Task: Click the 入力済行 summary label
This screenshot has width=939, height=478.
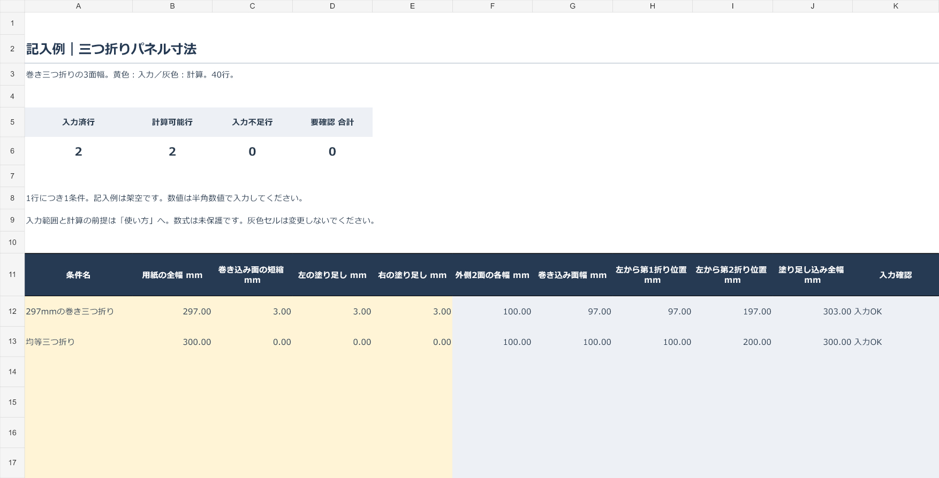Action: click(x=78, y=122)
